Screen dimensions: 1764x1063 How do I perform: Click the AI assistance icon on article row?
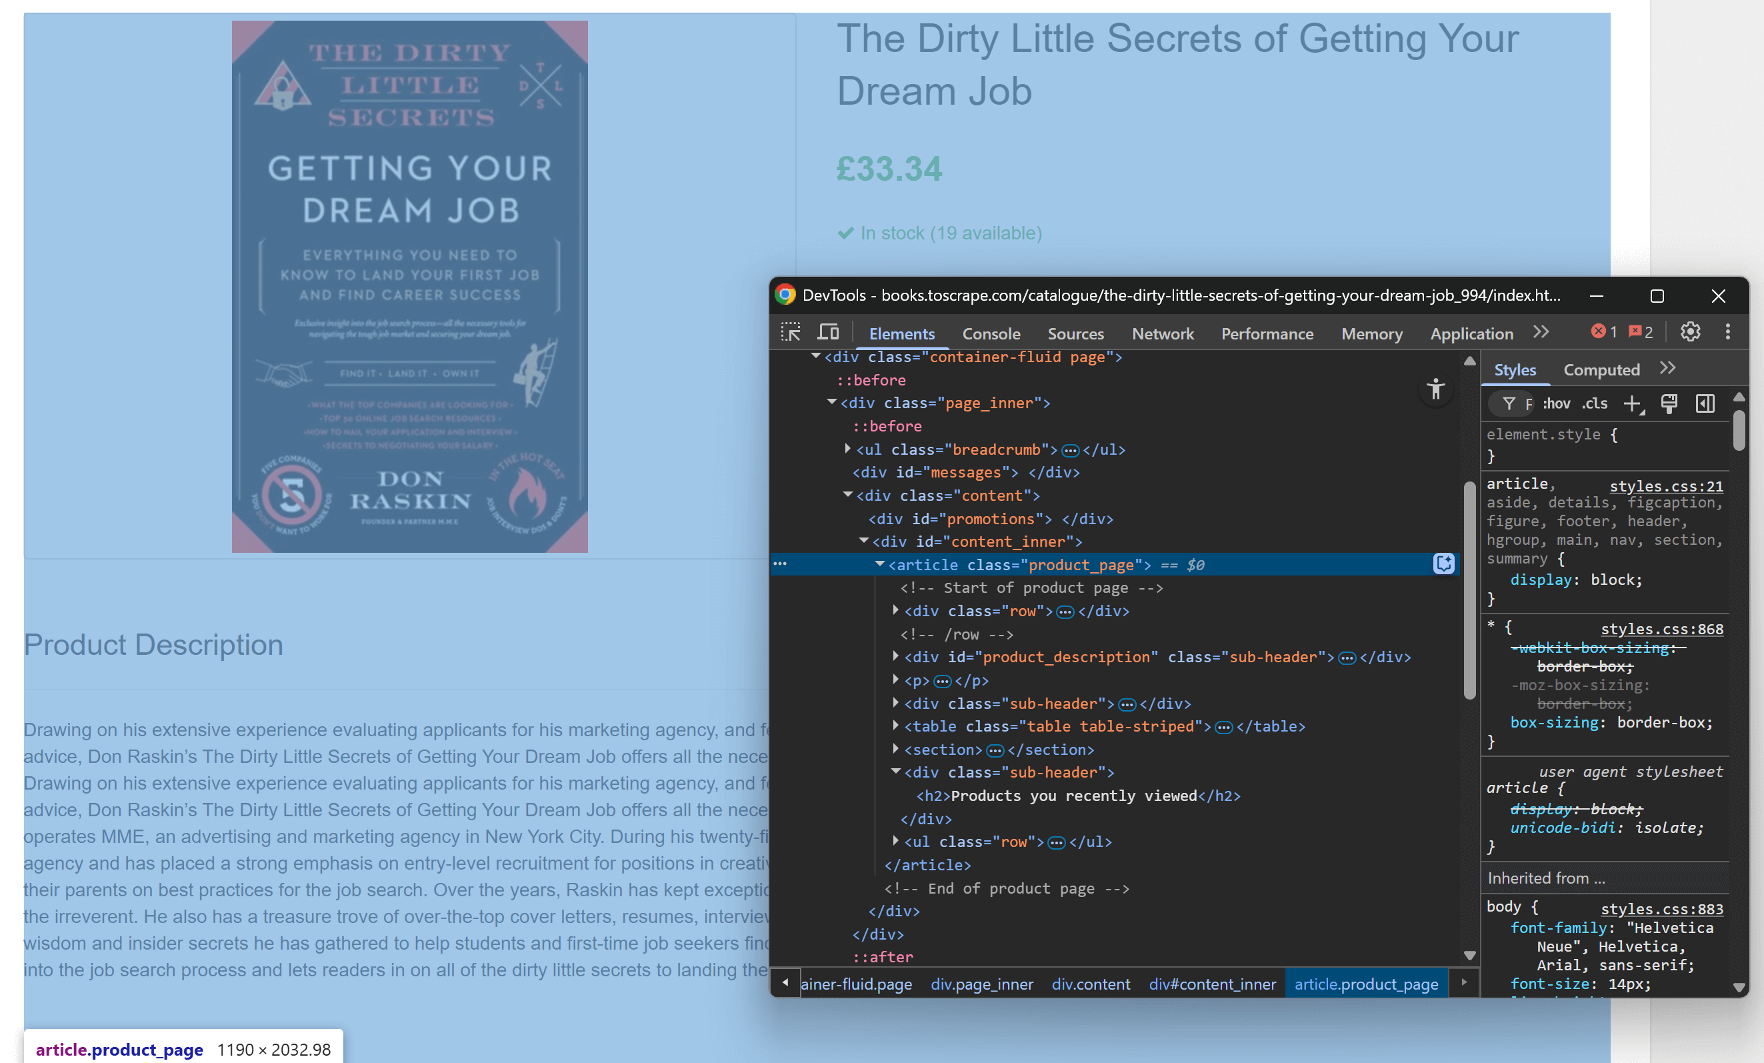pyautogui.click(x=1444, y=564)
